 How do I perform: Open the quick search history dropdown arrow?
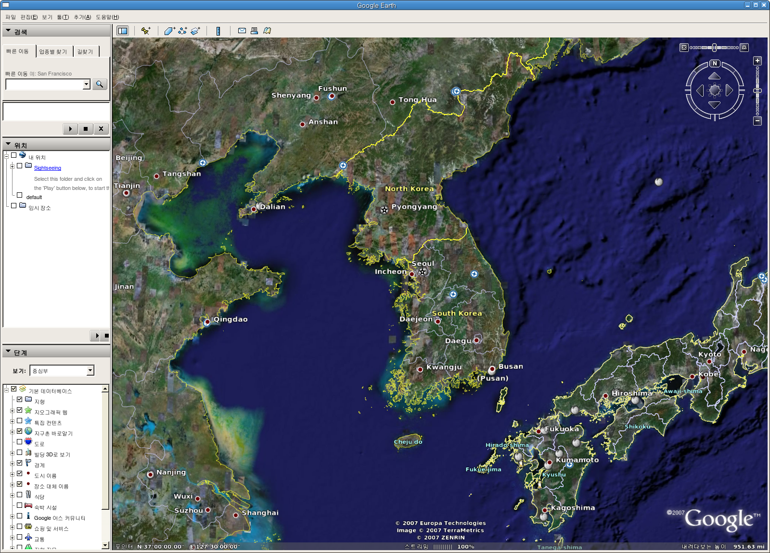pos(86,85)
